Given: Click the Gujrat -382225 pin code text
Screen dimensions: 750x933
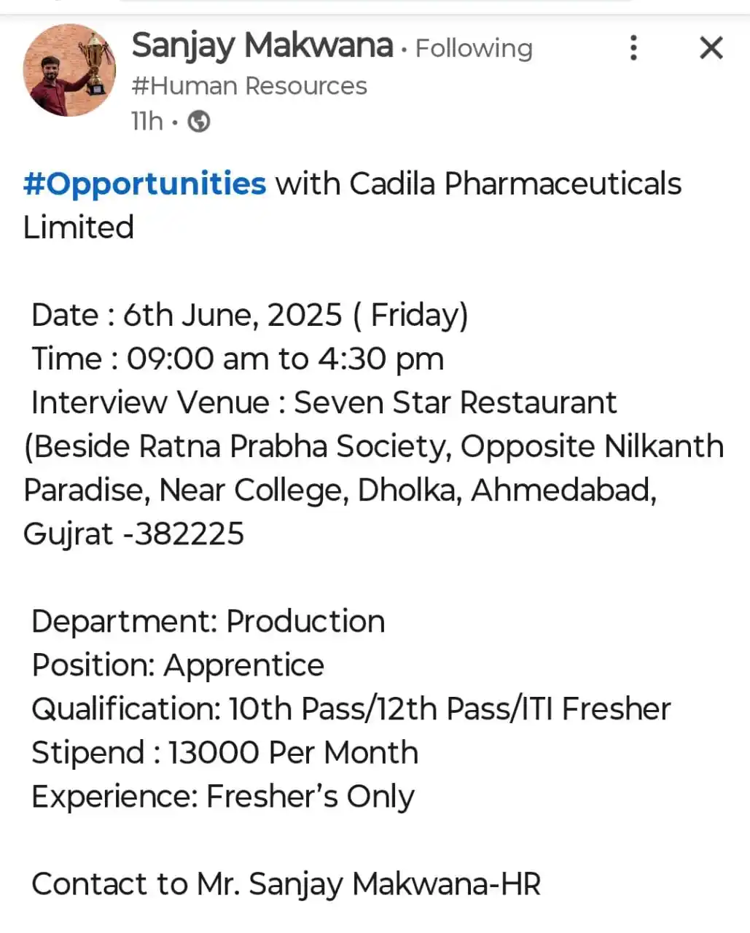Looking at the screenshot, I should click(134, 534).
